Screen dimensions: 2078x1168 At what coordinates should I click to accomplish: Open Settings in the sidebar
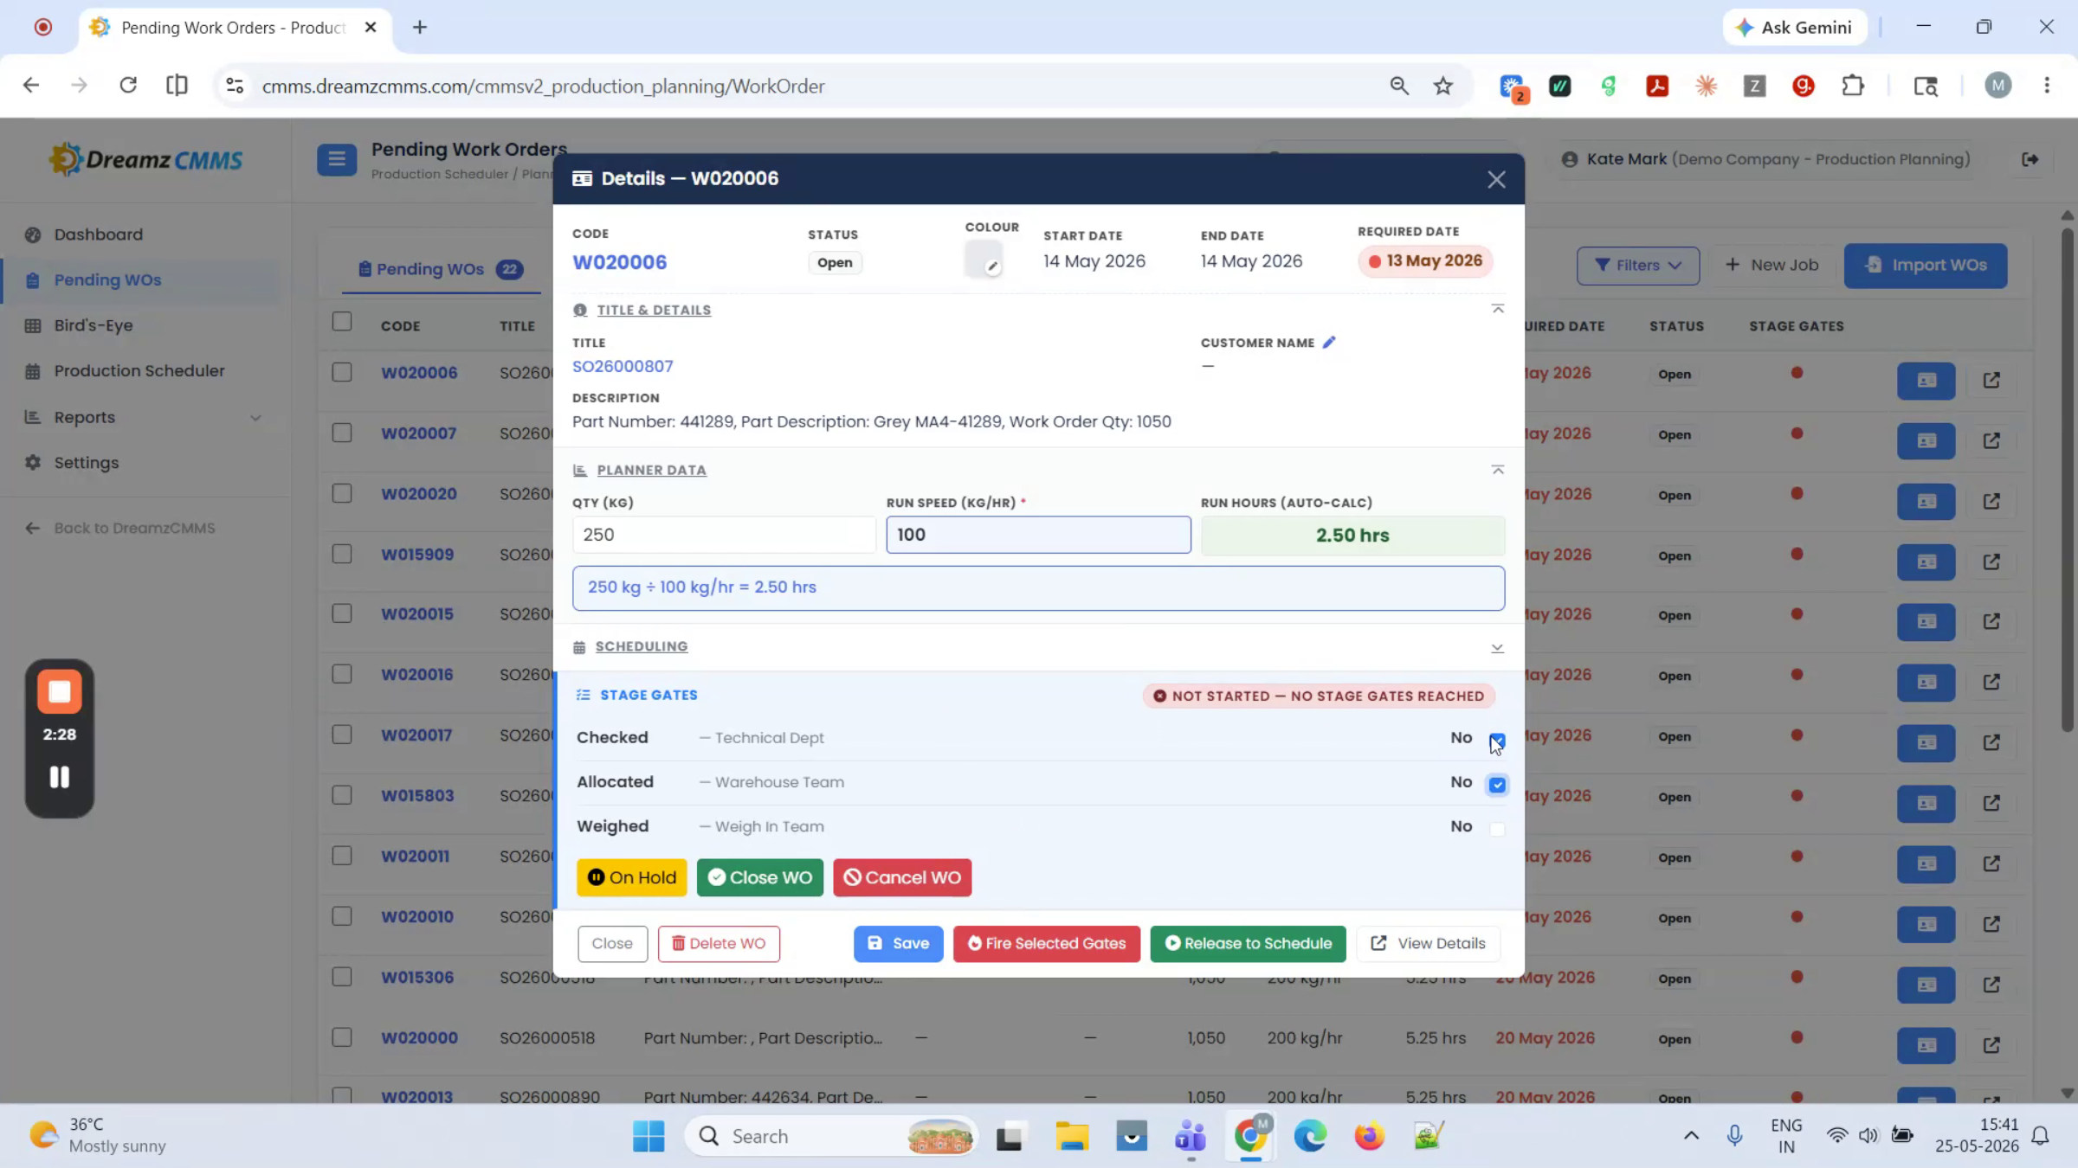87,463
